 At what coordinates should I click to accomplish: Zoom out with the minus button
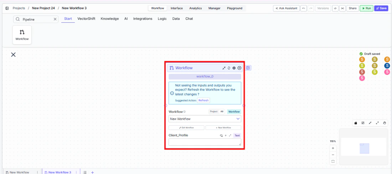coord(333,155)
